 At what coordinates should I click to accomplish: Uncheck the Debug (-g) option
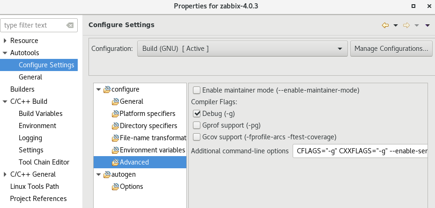click(197, 114)
